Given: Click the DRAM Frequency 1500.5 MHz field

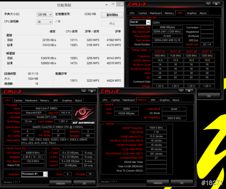Looking at the screenshot, I should [x=156, y=128].
